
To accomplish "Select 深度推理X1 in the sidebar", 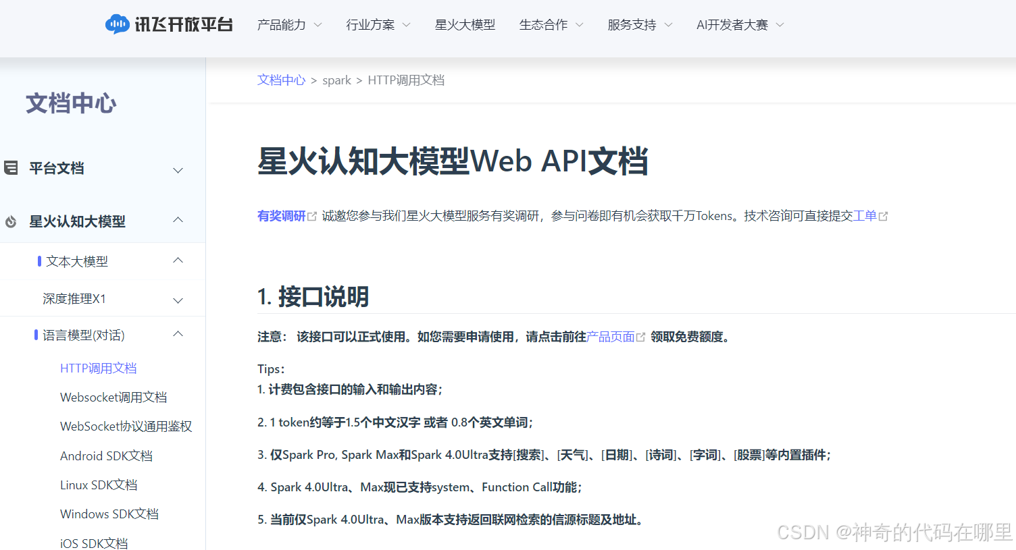I will point(74,298).
